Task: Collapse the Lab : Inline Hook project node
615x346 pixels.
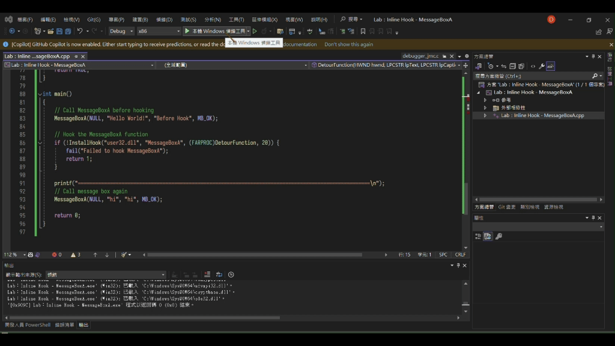Action: click(478, 93)
